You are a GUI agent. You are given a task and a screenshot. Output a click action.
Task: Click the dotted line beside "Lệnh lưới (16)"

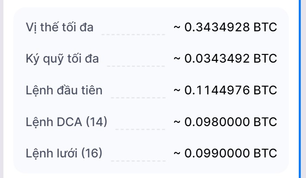pos(138,160)
